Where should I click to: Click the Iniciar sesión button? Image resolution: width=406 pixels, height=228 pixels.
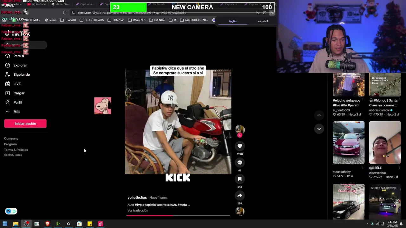(25, 123)
